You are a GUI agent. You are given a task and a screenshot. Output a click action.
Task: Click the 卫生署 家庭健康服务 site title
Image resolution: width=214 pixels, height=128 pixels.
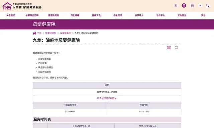27,7
